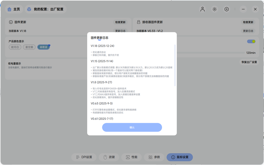Open the user account icon
This screenshot has width=264, height=165.
(203, 9)
